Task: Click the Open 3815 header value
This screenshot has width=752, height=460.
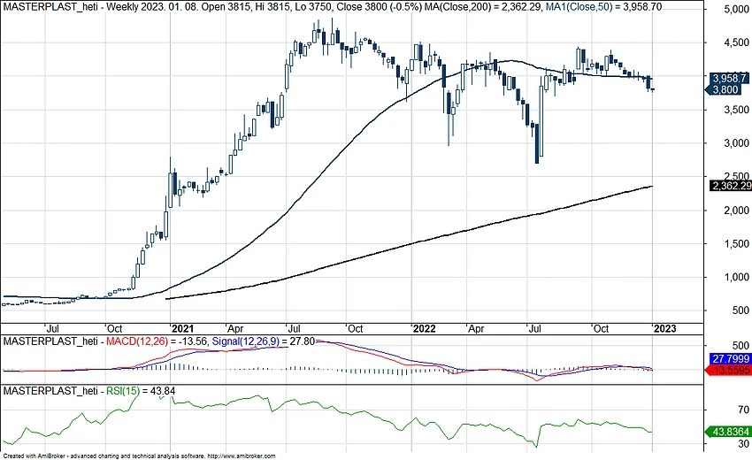Action: point(226,7)
